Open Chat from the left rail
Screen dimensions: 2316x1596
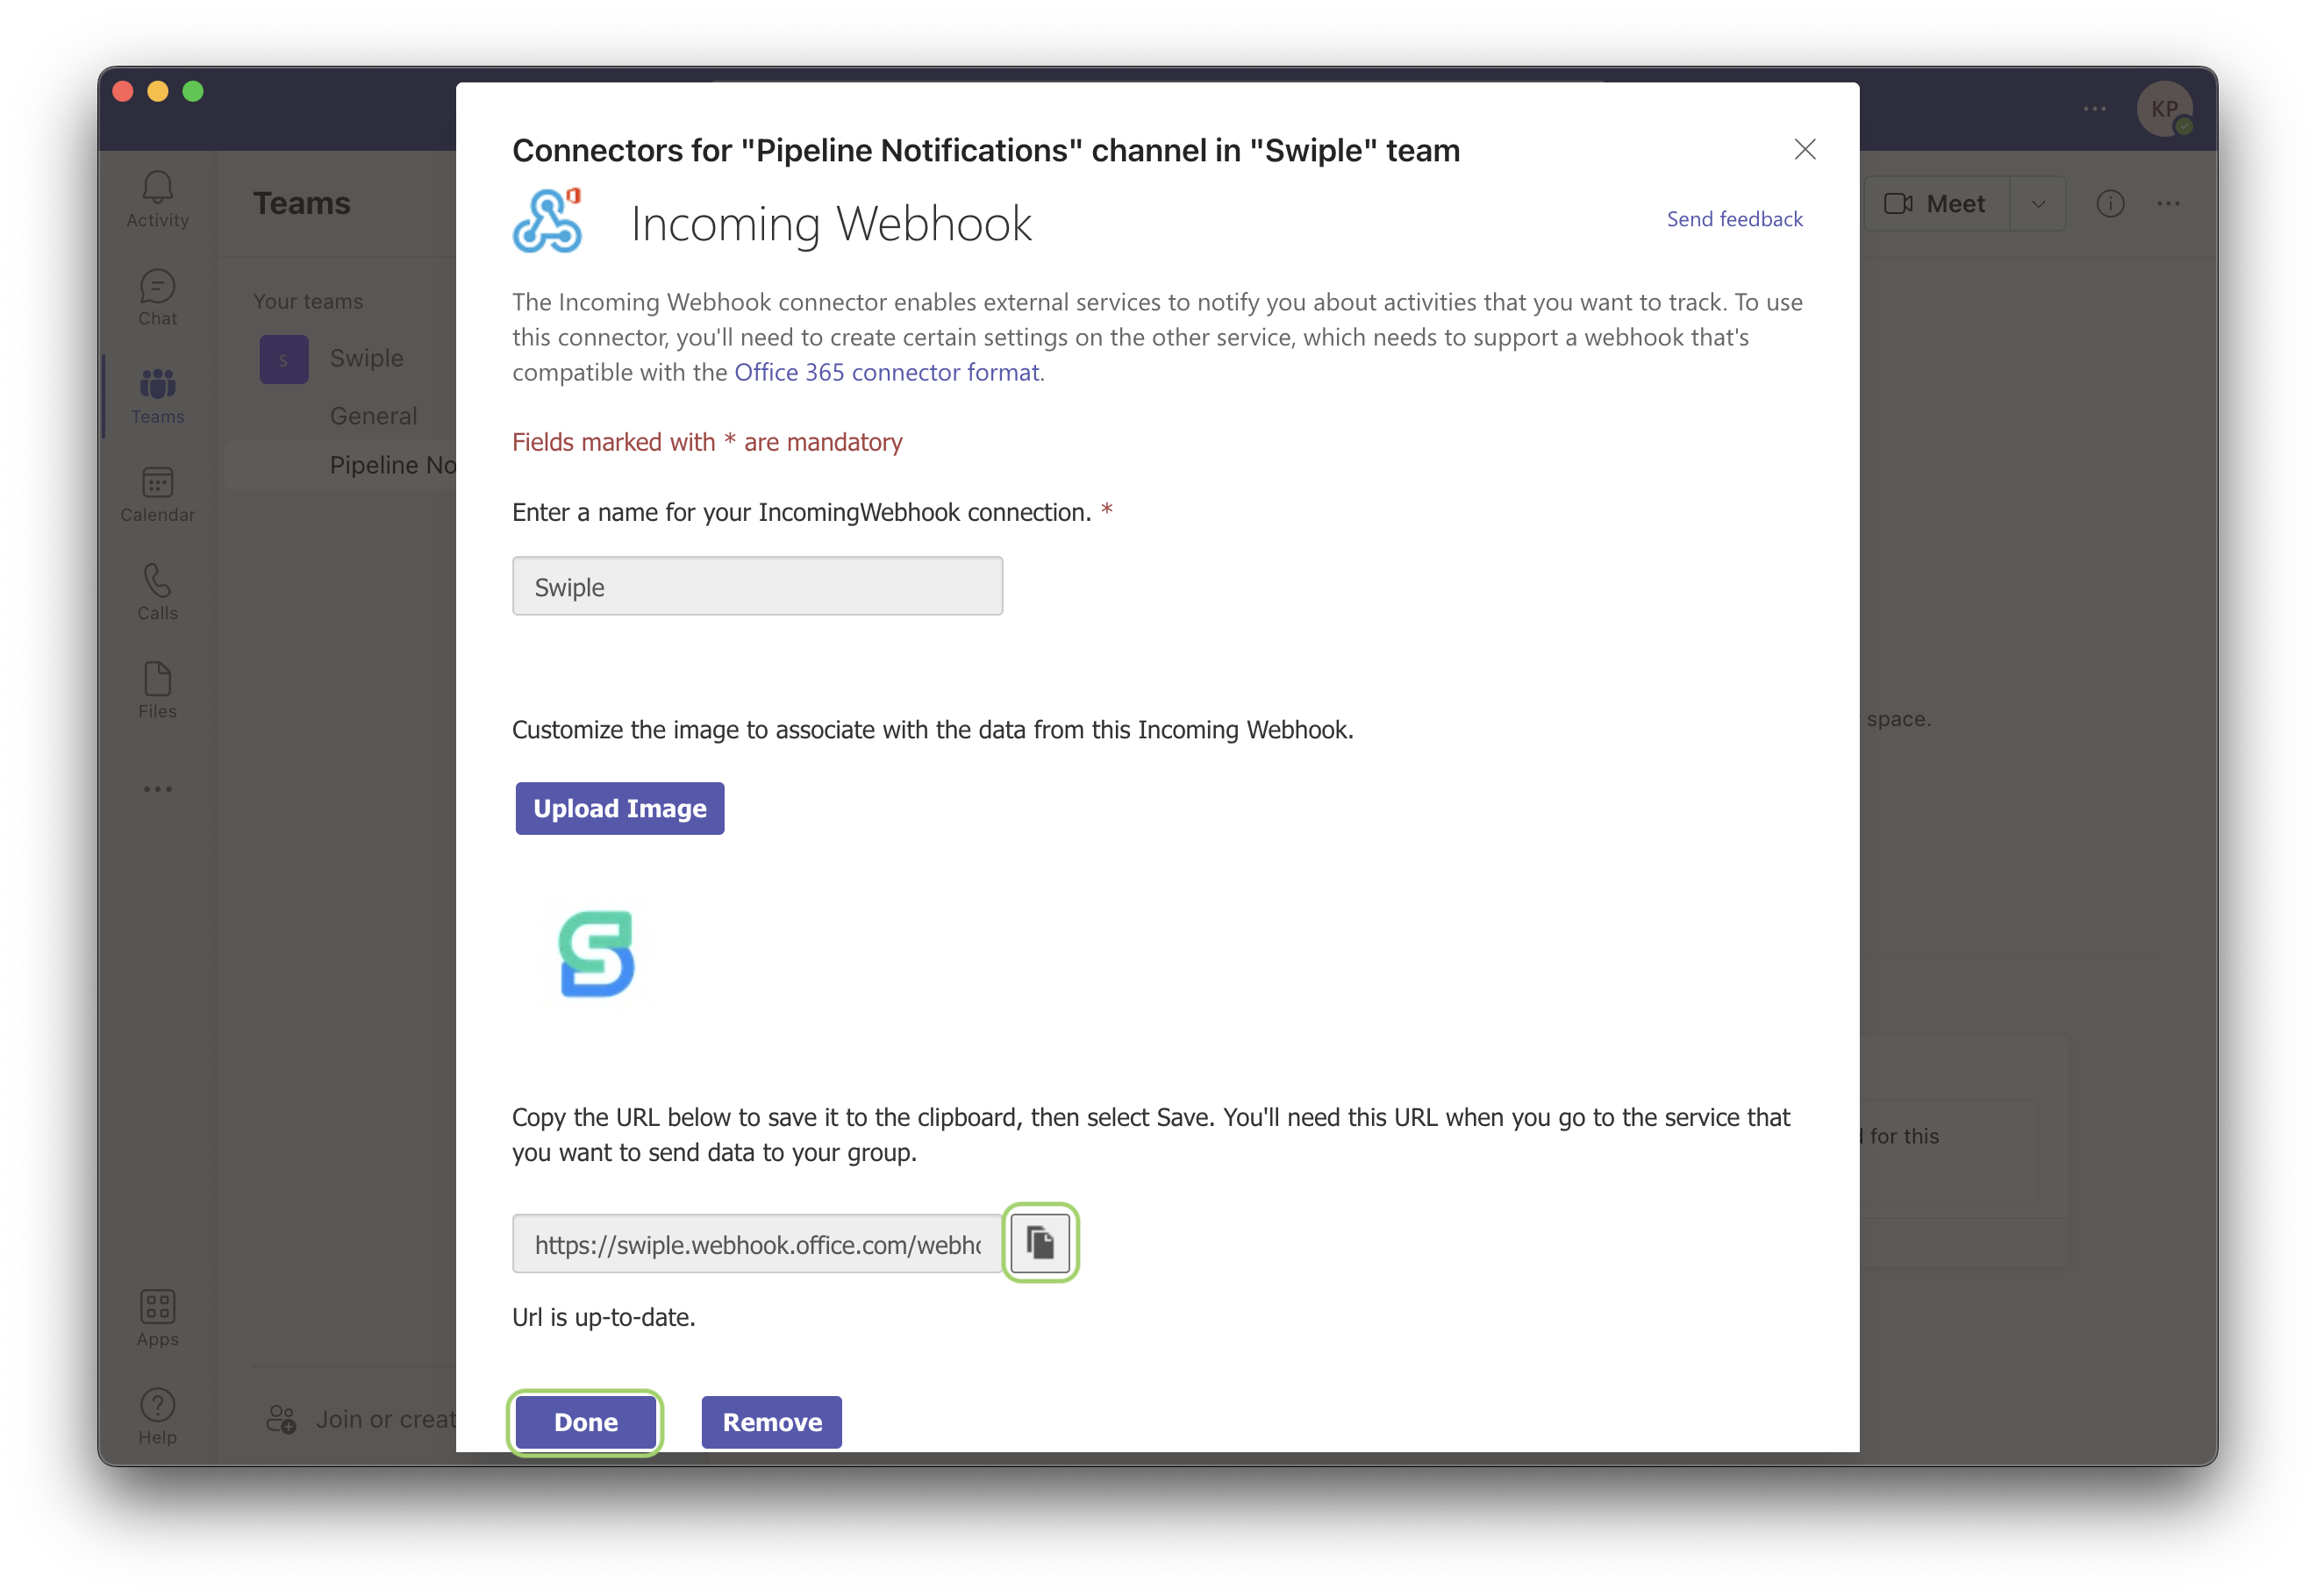(157, 297)
